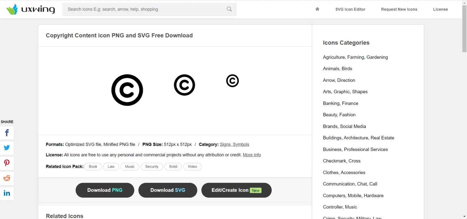
Task: Click the uxwing logo
Action: 31,9
